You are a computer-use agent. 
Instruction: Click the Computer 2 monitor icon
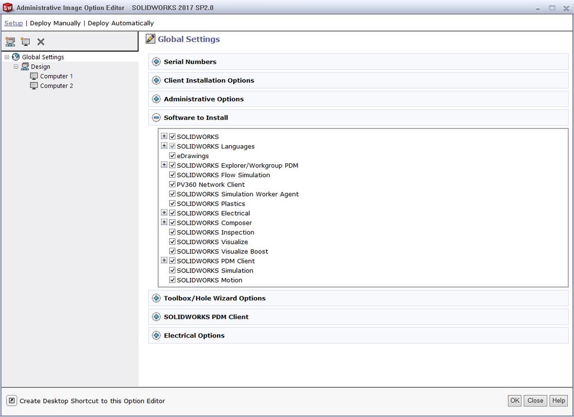[34, 86]
